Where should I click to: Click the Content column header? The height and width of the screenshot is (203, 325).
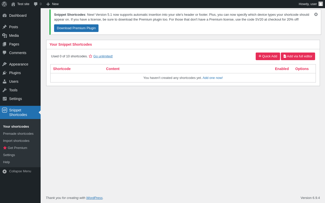pos(113,69)
